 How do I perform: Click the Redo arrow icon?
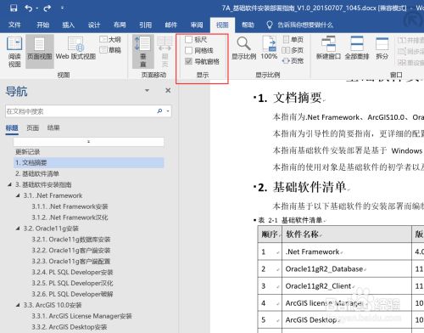[x=47, y=8]
